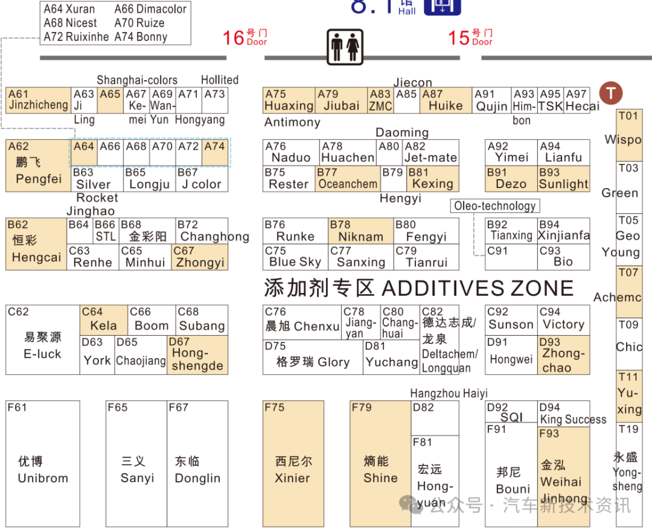Click booth F67 Donglin
Screen dimensions: 652x531
pos(197,463)
